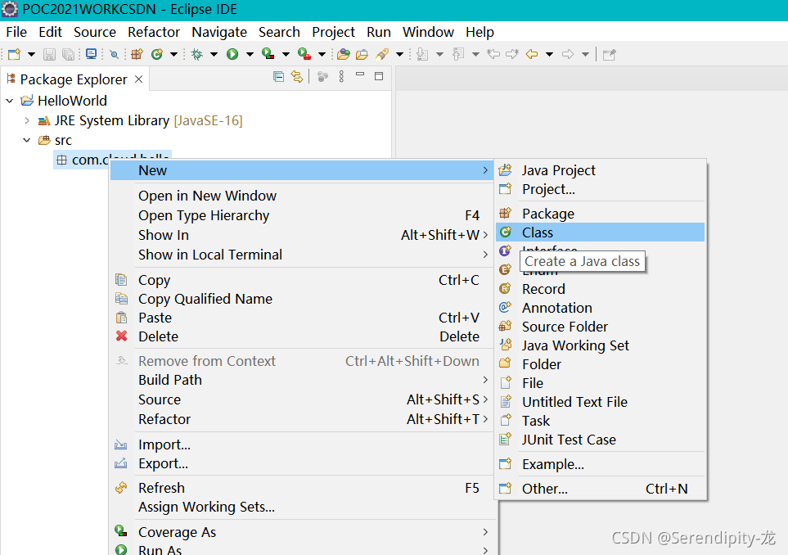Image resolution: width=788 pixels, height=555 pixels.
Task: Click the Debug bug icon
Action: click(x=197, y=54)
